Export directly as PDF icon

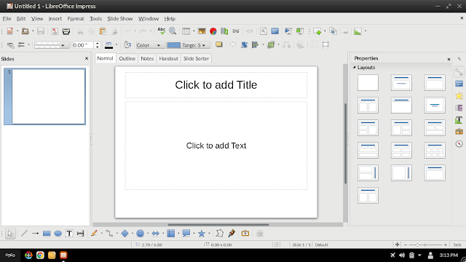55,31
